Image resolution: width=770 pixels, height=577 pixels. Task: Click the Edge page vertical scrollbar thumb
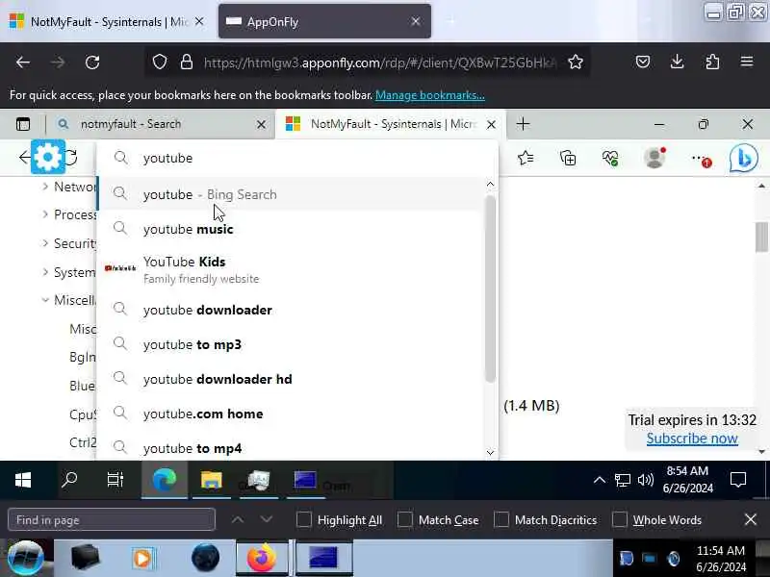tap(761, 237)
